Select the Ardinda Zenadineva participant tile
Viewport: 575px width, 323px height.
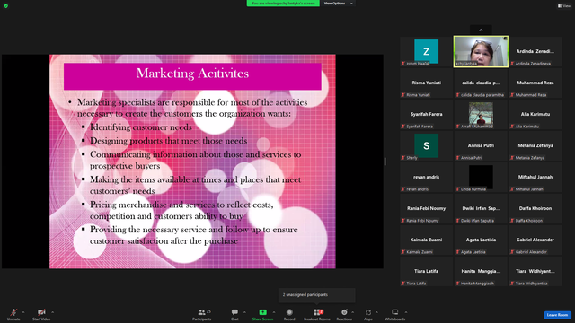535,52
